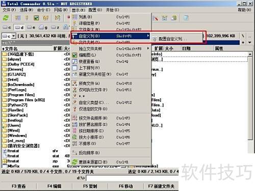Select 所有文件 filter option
Viewport: 255px width, 191px height.
click(x=111, y=84)
